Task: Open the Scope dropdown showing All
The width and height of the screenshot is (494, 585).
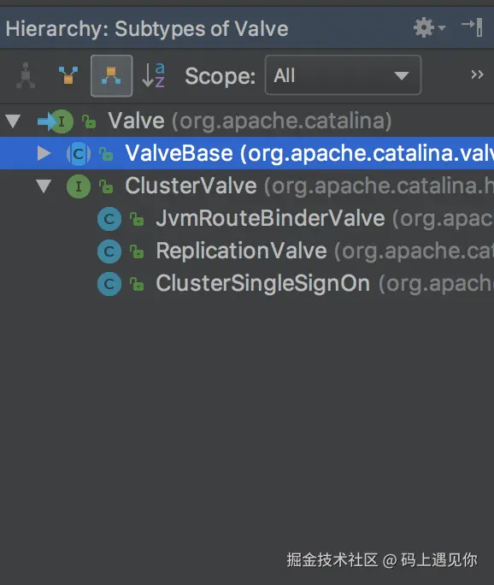Action: point(343,75)
